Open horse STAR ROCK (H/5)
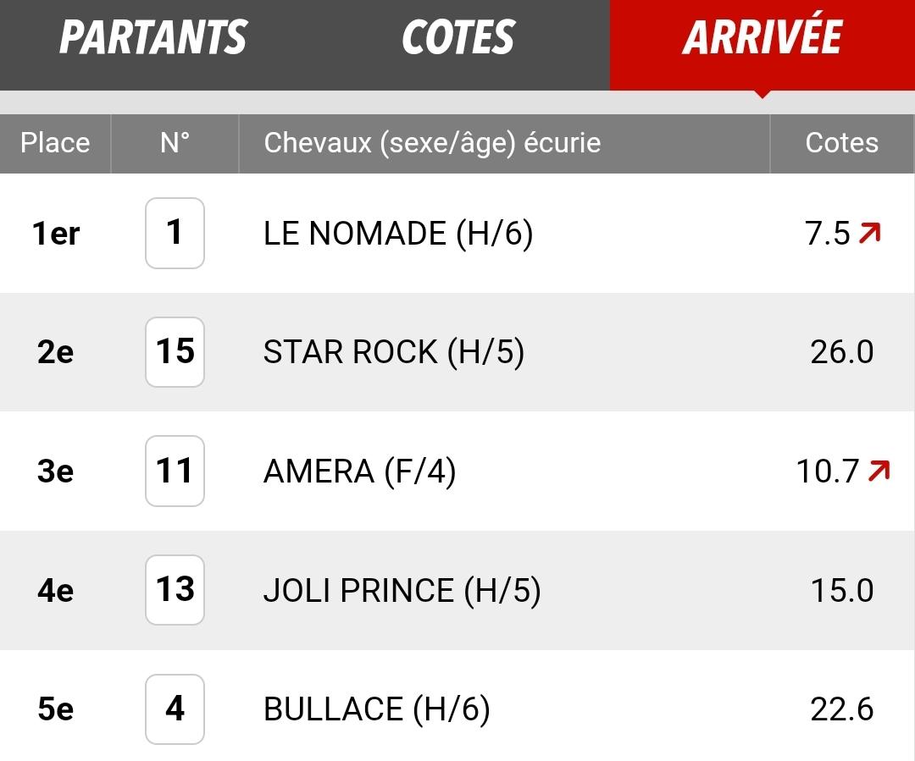The width and height of the screenshot is (915, 761). [393, 352]
